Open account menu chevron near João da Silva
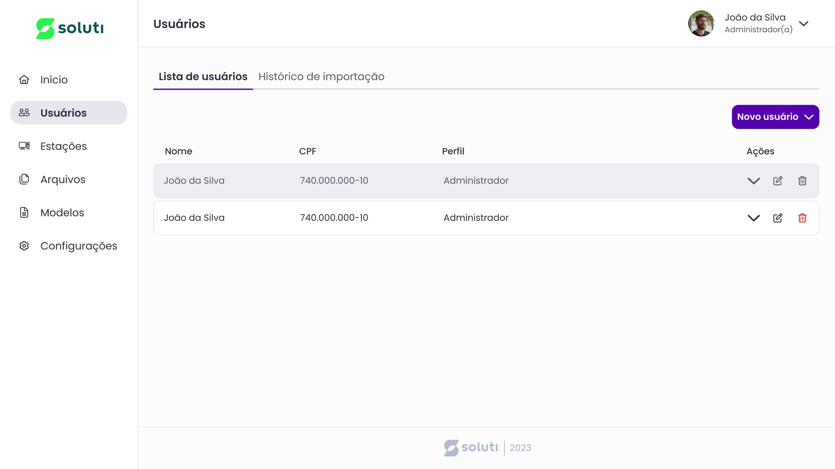Screen dimensions: 835x469 803,24
